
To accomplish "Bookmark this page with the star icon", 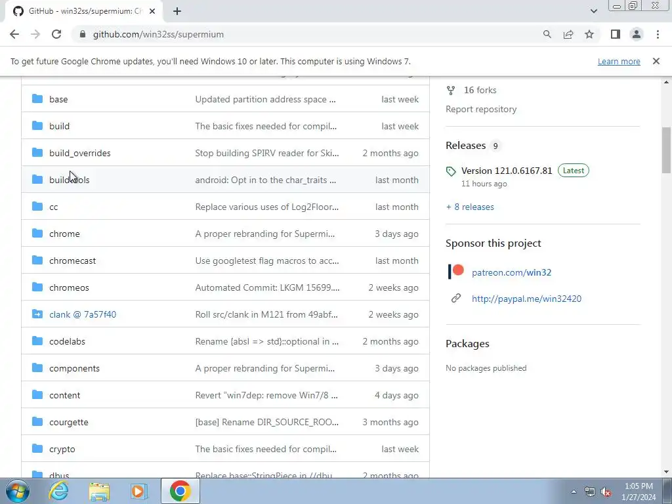I will coord(589,34).
